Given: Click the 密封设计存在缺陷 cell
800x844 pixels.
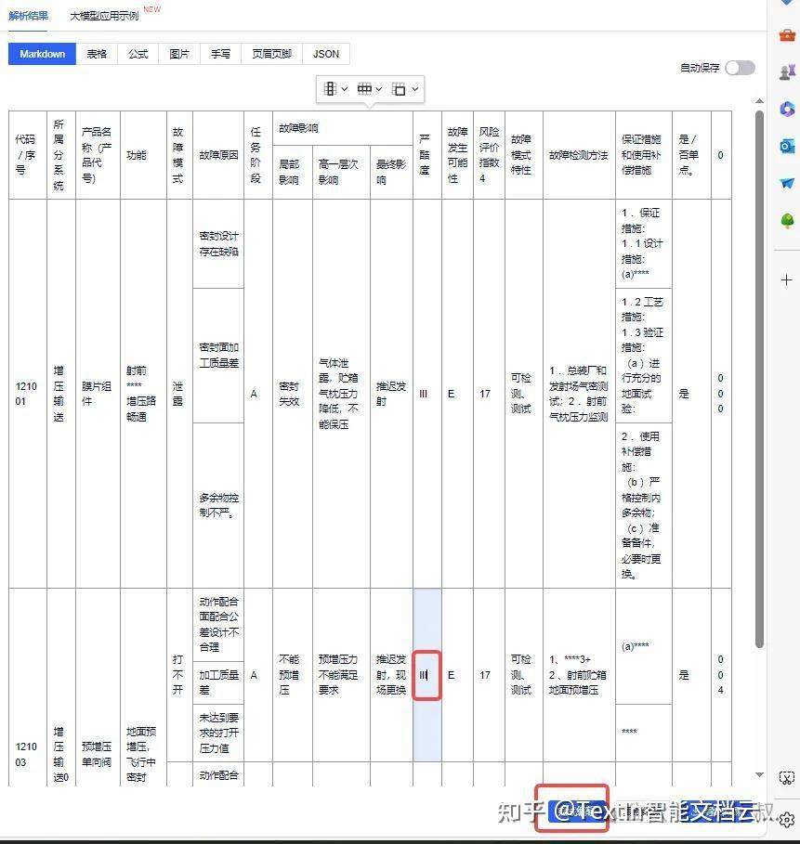Looking at the screenshot, I should (x=218, y=244).
